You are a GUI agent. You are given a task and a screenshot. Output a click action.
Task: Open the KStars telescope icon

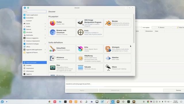coord(108,68)
